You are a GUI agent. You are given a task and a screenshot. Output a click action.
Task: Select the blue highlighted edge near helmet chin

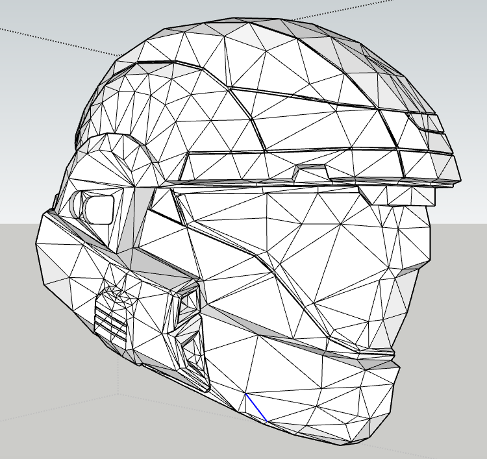click(x=256, y=407)
